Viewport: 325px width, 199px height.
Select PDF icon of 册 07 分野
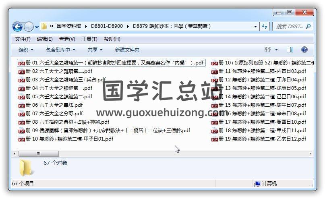point(22,114)
